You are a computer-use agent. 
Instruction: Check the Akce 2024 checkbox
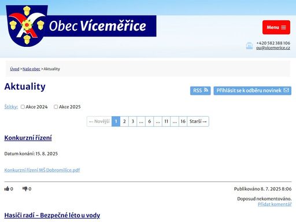click(x=23, y=107)
